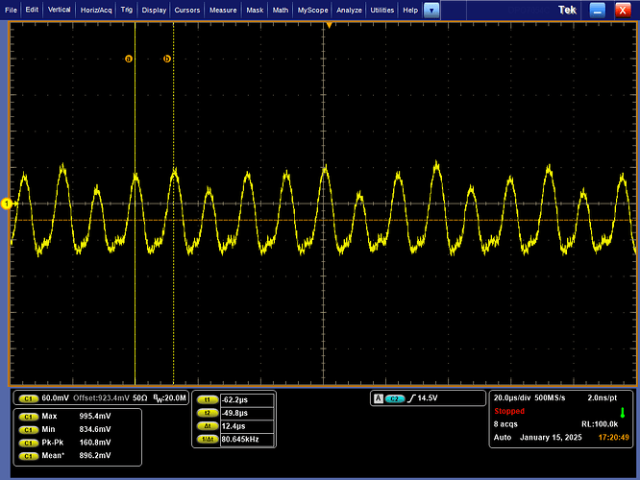The width and height of the screenshot is (640, 480).
Task: Click the trigger A badge
Action: (x=379, y=398)
